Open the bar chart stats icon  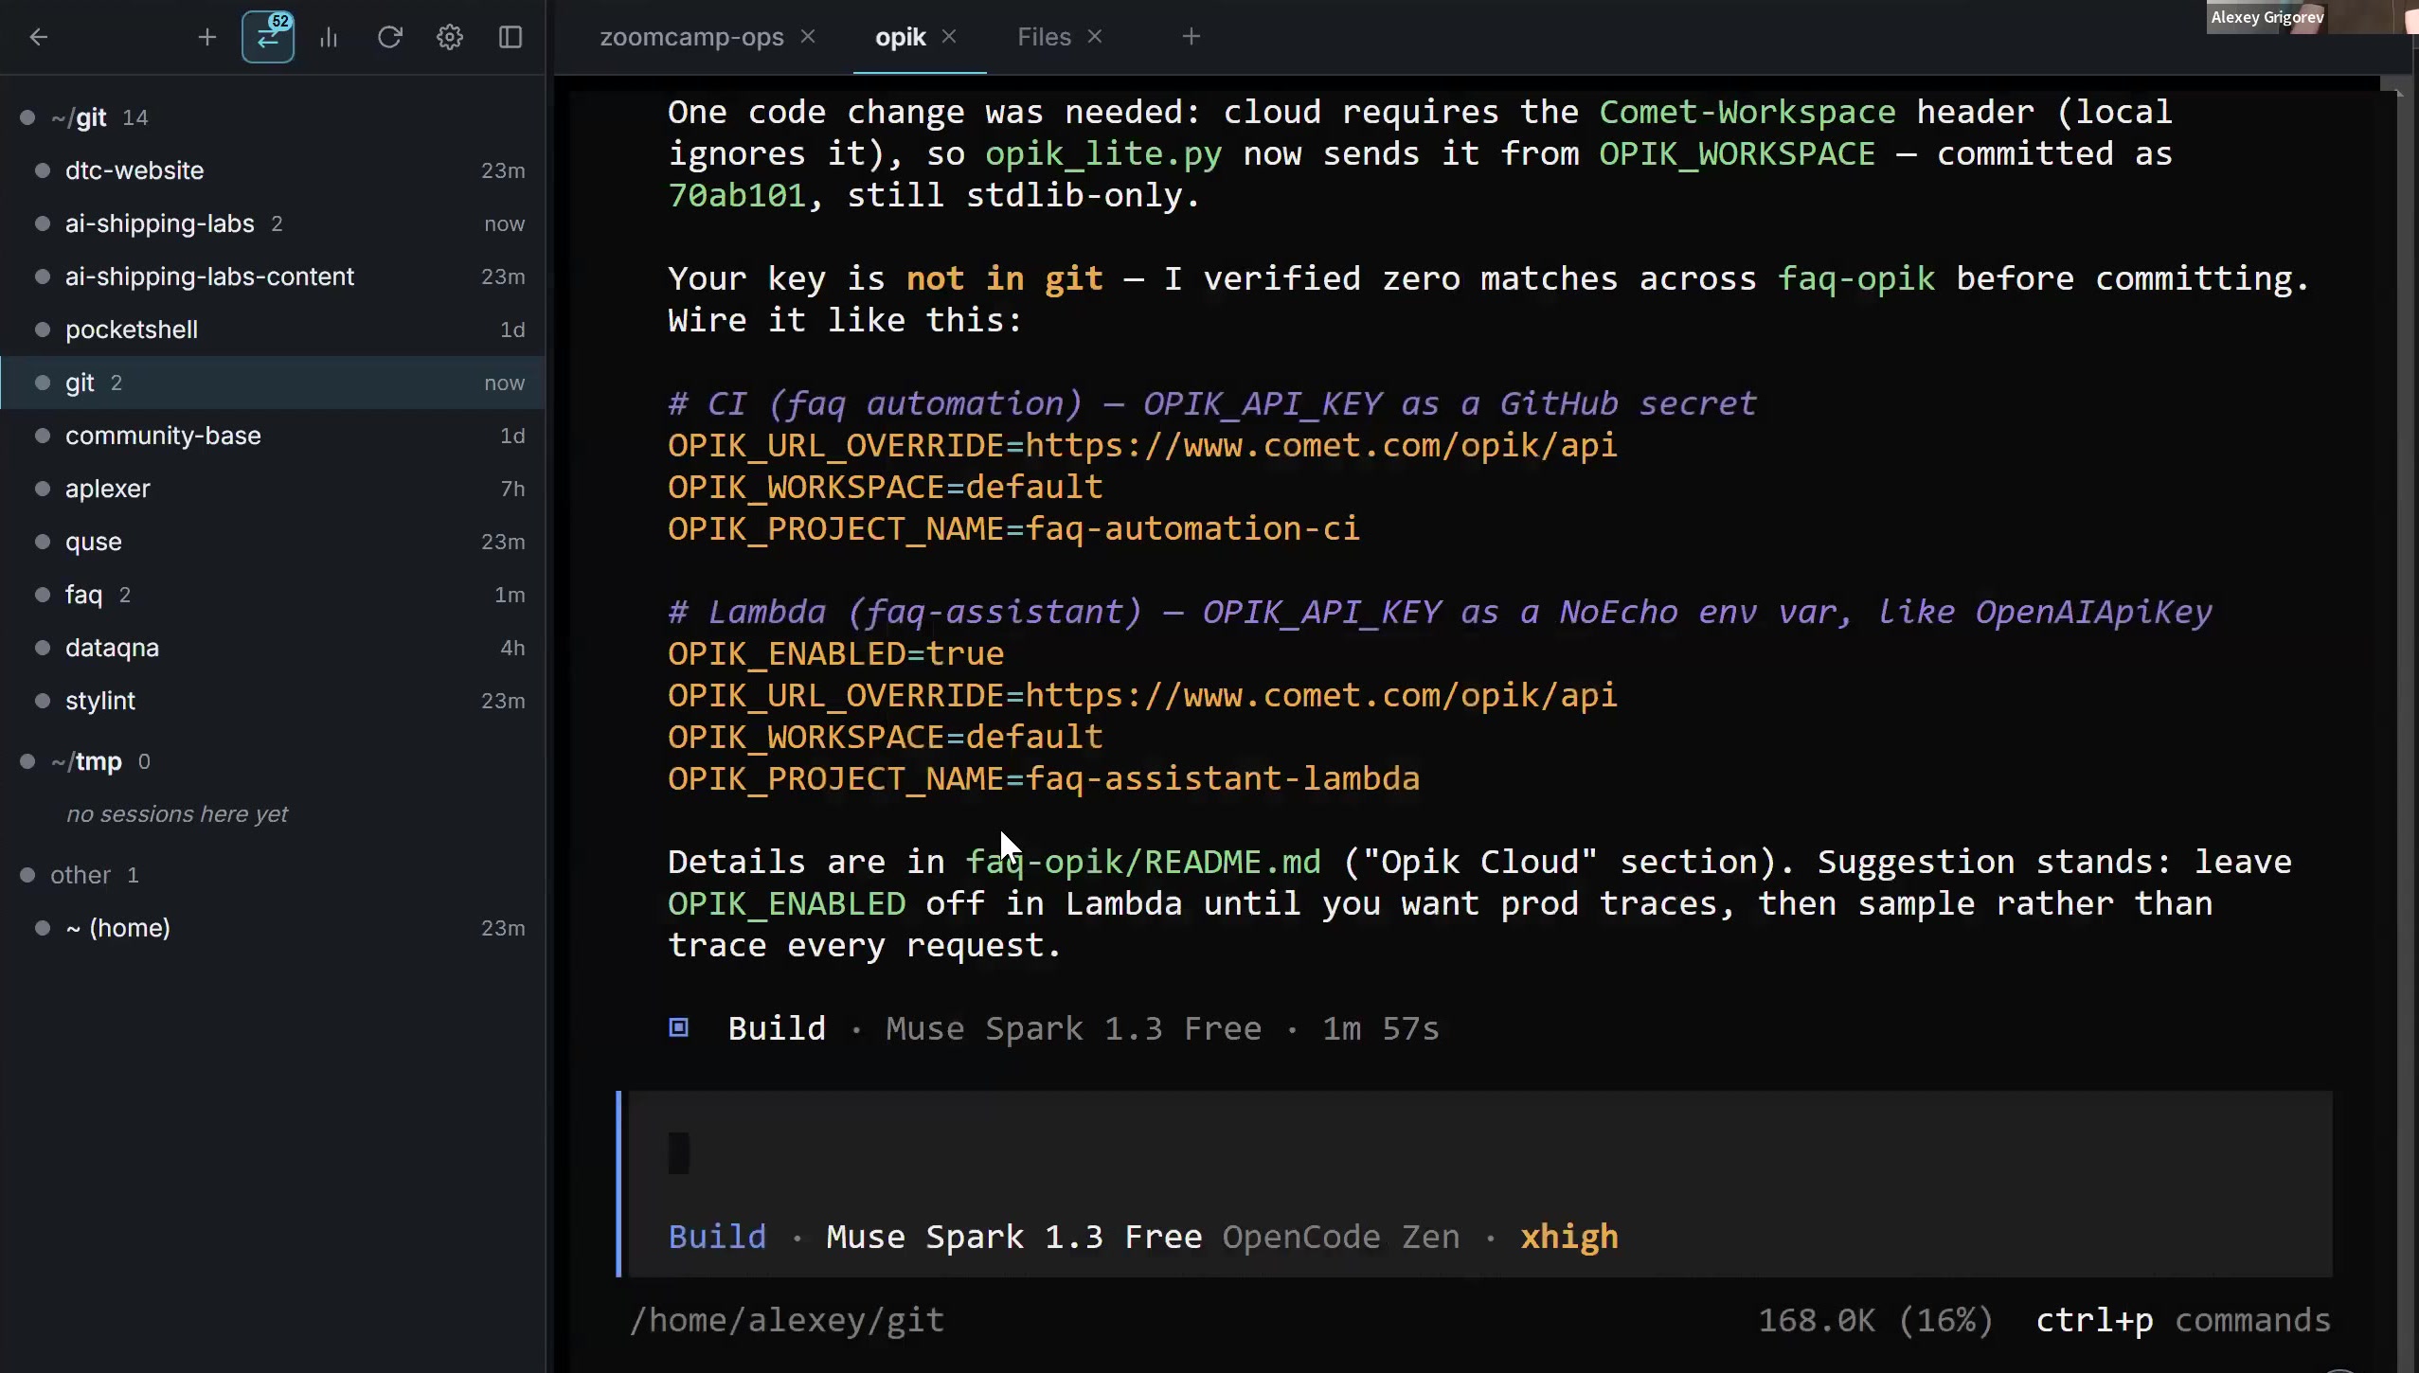[329, 37]
